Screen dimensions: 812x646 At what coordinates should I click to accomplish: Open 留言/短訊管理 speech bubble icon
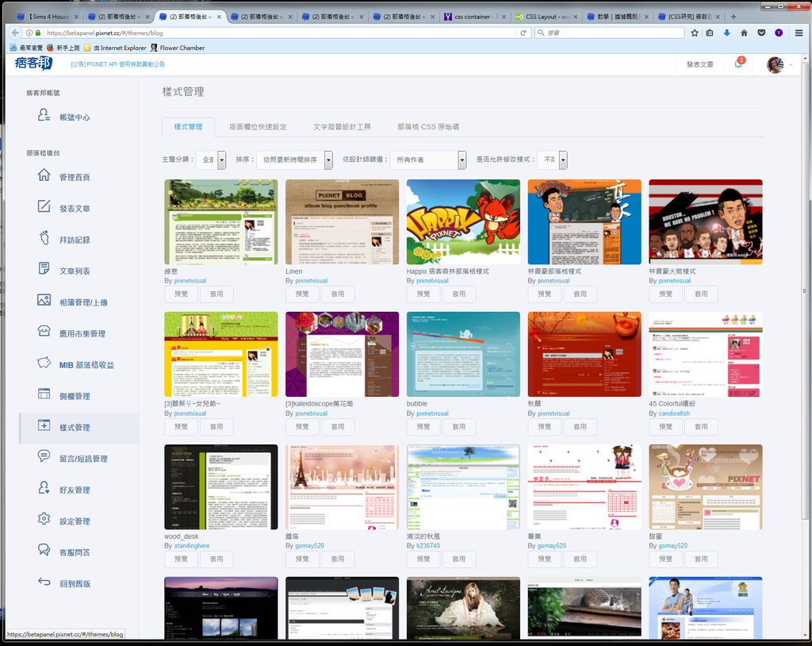click(x=44, y=456)
